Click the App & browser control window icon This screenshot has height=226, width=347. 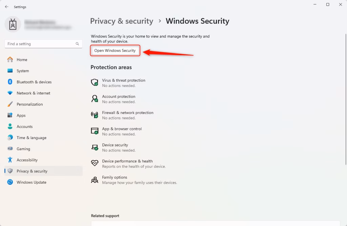(95, 131)
